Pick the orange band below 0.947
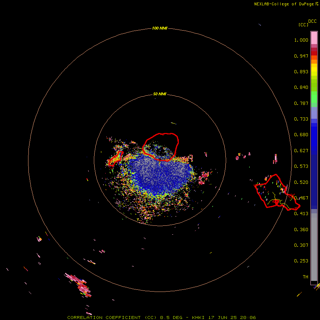The width and height of the screenshot is (320, 320). [x=314, y=60]
